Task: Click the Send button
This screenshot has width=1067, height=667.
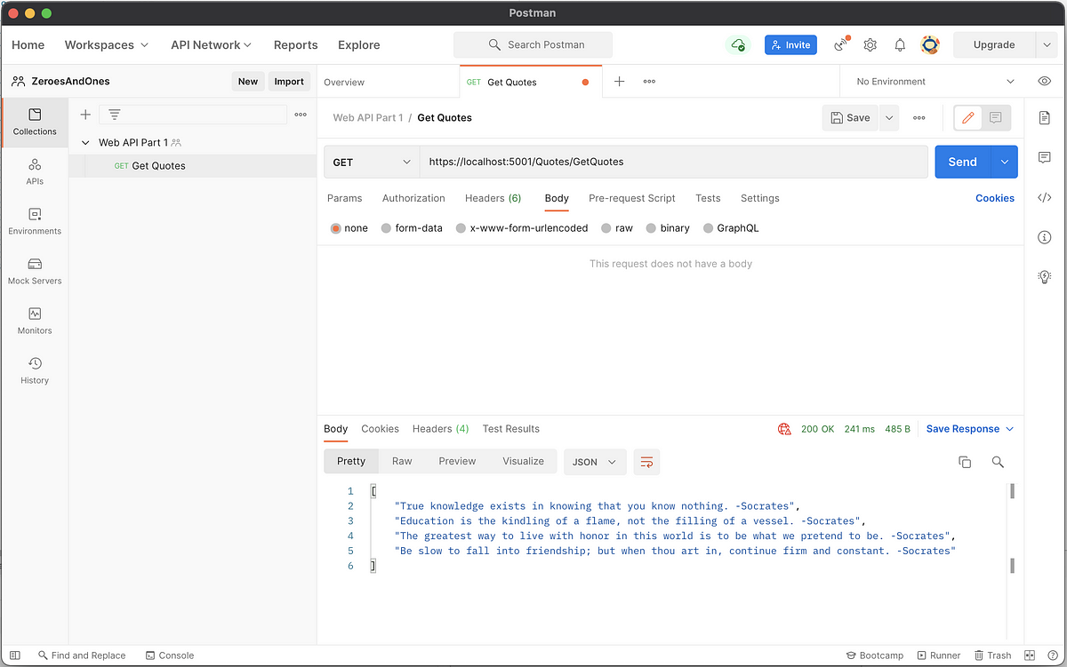Action: point(963,162)
